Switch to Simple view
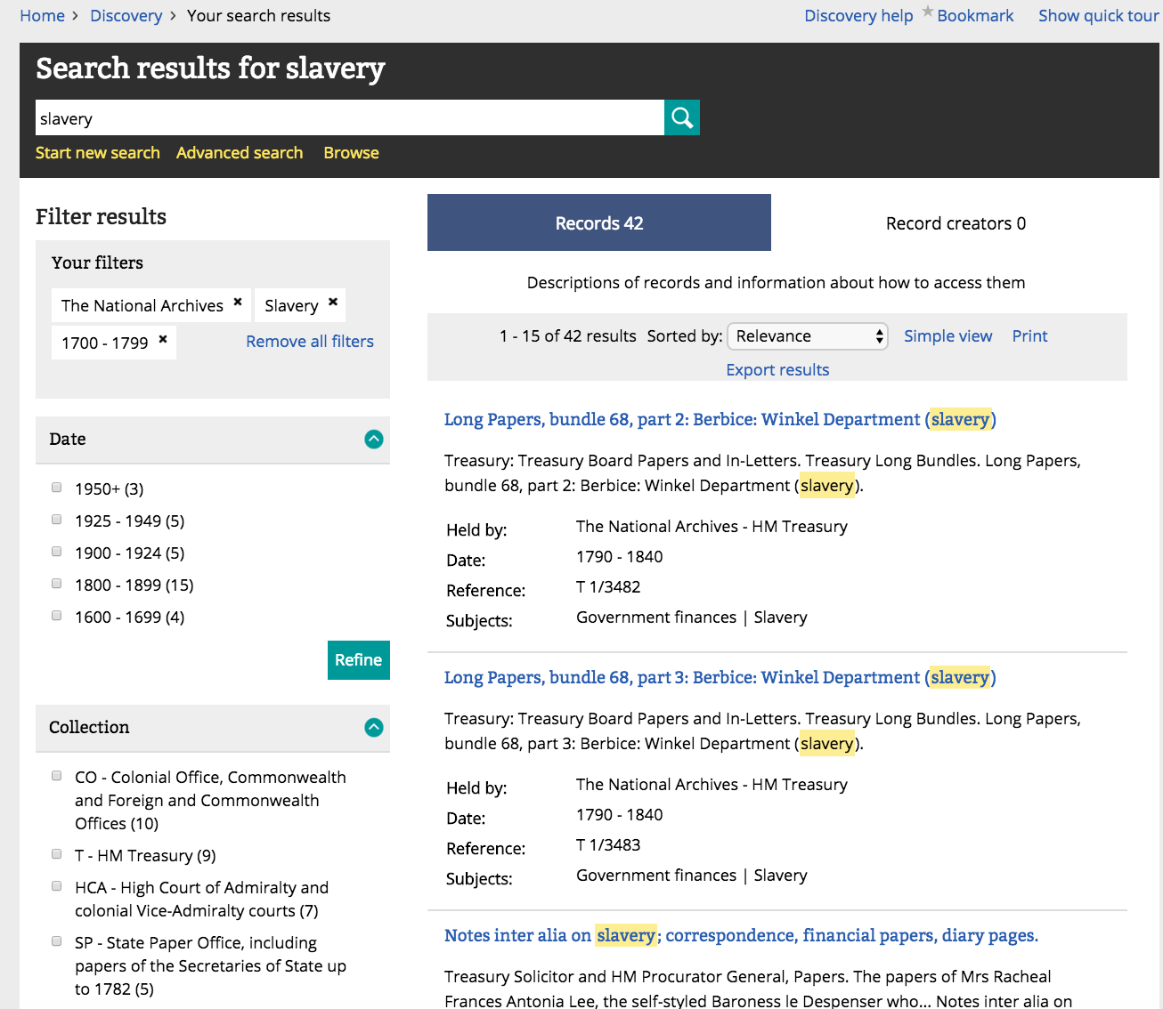The width and height of the screenshot is (1163, 1009). [x=947, y=336]
